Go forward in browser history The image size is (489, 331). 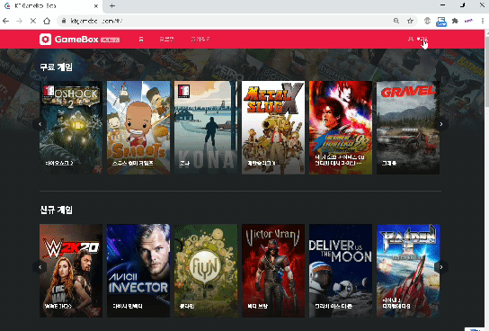[x=20, y=21]
